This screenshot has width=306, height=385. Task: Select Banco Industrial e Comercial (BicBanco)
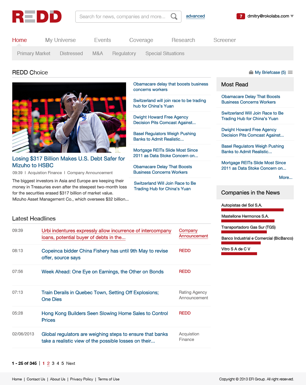pos(257,238)
